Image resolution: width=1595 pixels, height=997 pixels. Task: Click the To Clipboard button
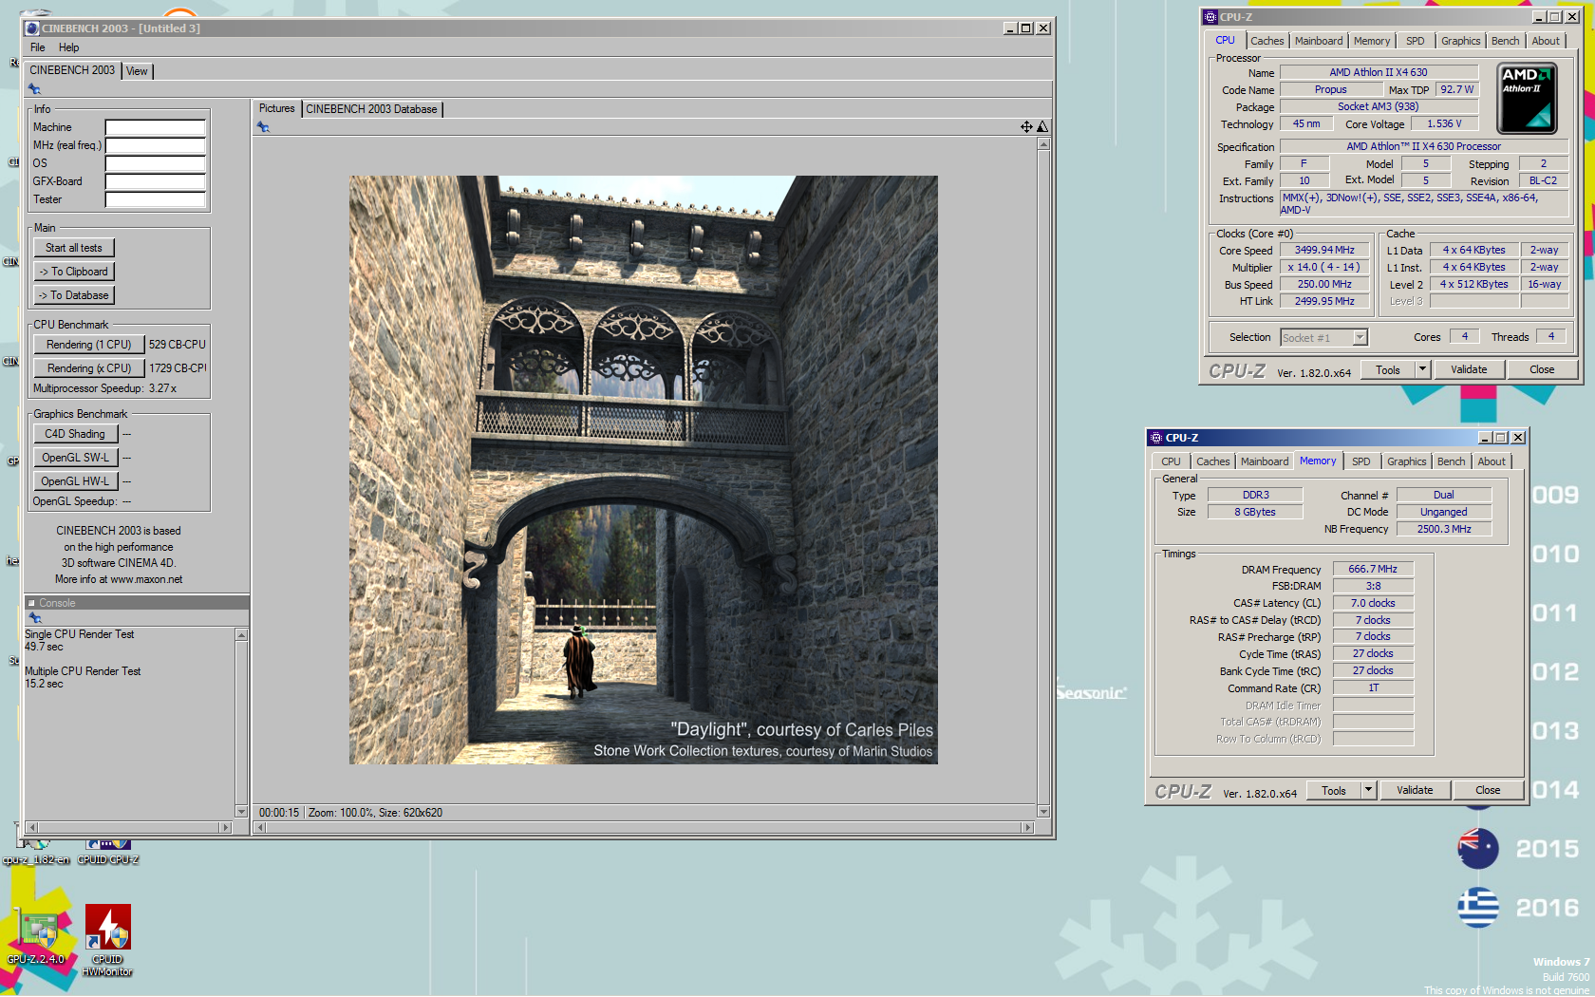tap(74, 272)
